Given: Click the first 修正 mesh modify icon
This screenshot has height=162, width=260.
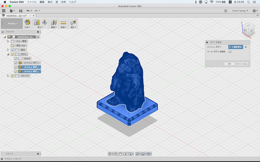Looking at the screenshot, I should 37,22.
